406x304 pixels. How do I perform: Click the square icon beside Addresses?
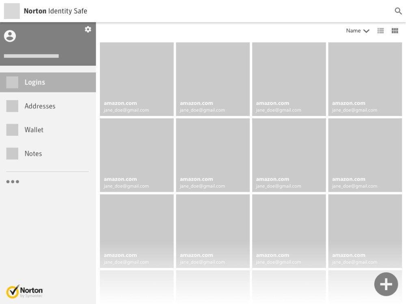(x=12, y=106)
